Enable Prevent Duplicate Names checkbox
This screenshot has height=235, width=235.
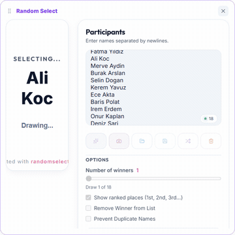(88, 219)
